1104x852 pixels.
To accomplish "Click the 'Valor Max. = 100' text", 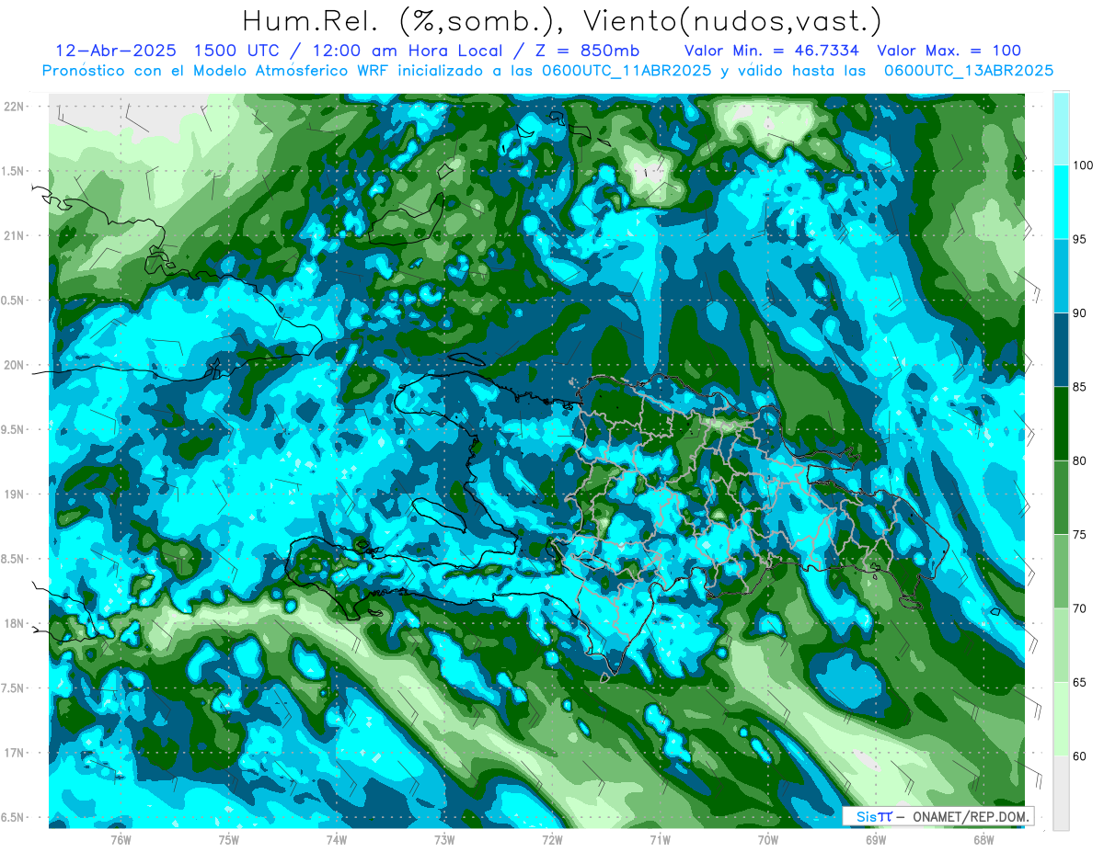I will coord(949,51).
